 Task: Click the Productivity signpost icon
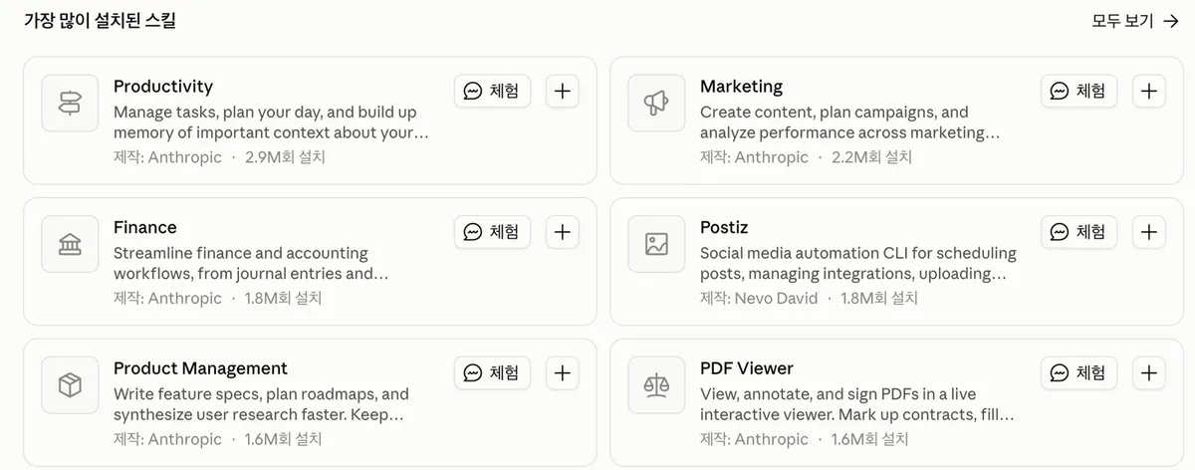tap(70, 103)
